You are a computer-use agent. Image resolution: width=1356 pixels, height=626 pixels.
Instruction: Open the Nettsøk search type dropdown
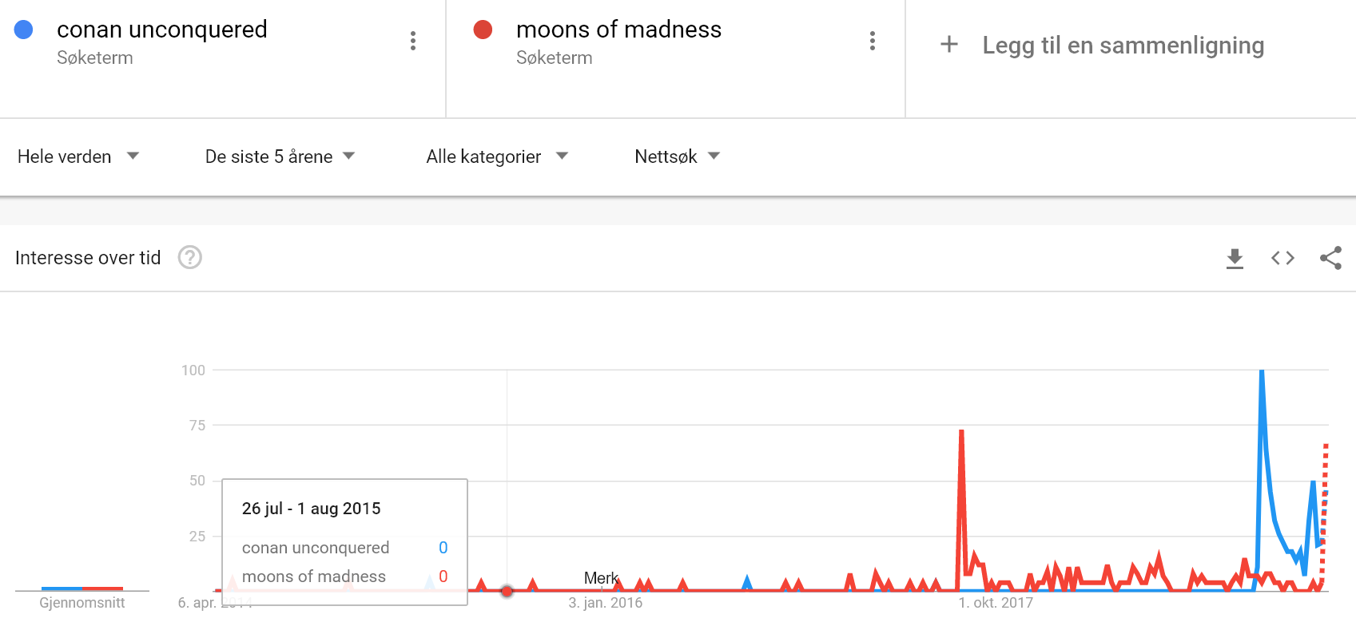(677, 156)
